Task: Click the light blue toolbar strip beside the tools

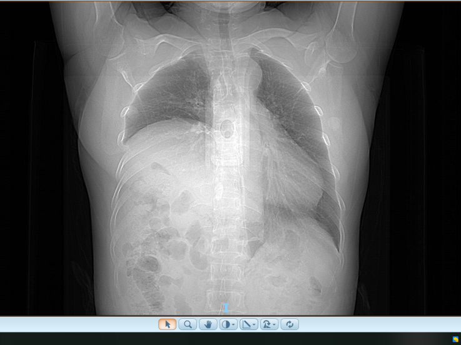Action: point(79,324)
